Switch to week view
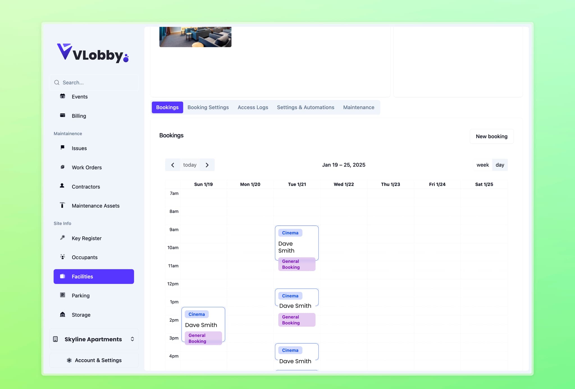Image resolution: width=575 pixels, height=389 pixels. tap(482, 165)
